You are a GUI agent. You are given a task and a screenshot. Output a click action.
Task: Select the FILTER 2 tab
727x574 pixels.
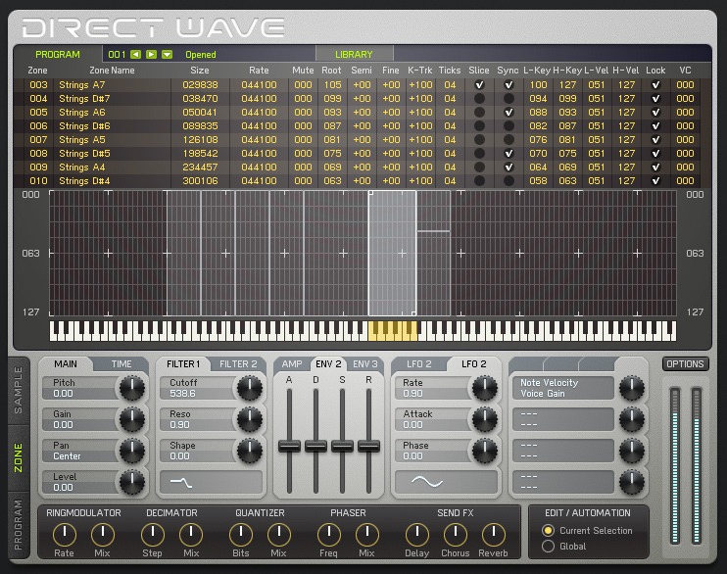pyautogui.click(x=238, y=364)
